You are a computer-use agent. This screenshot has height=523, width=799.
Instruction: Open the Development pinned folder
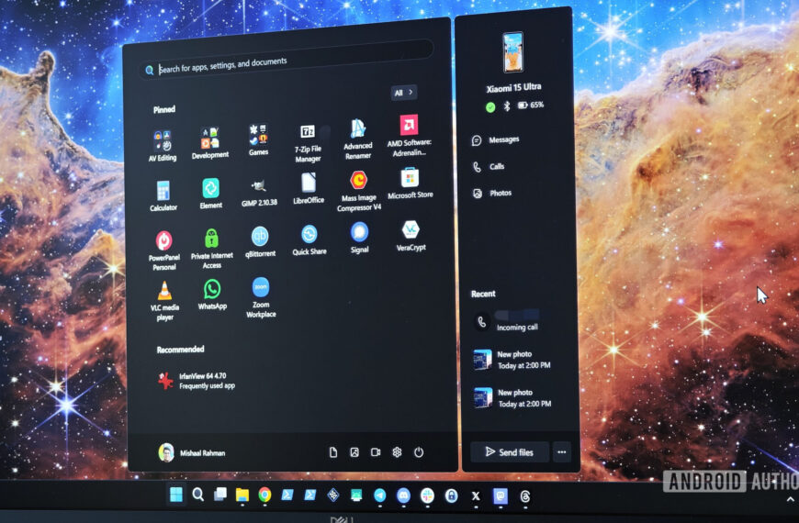coord(210,143)
